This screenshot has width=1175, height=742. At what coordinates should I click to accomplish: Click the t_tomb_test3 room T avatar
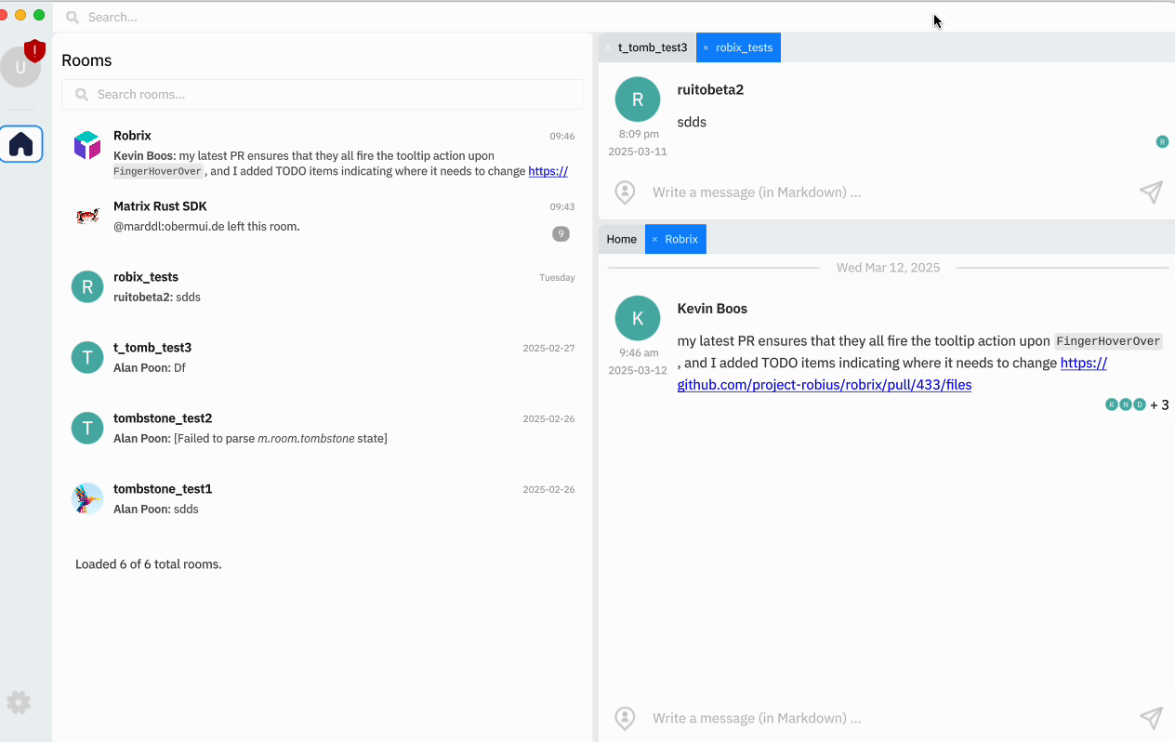pyautogui.click(x=87, y=357)
